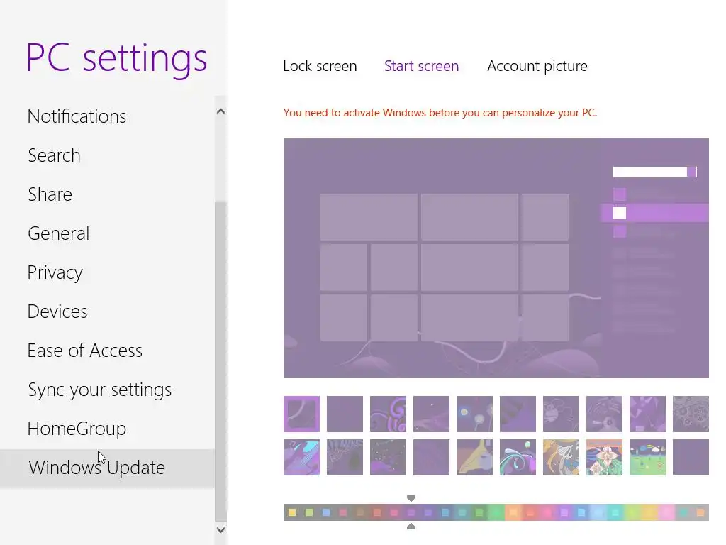Choose the geometric shards background thumbnail

pos(647,414)
